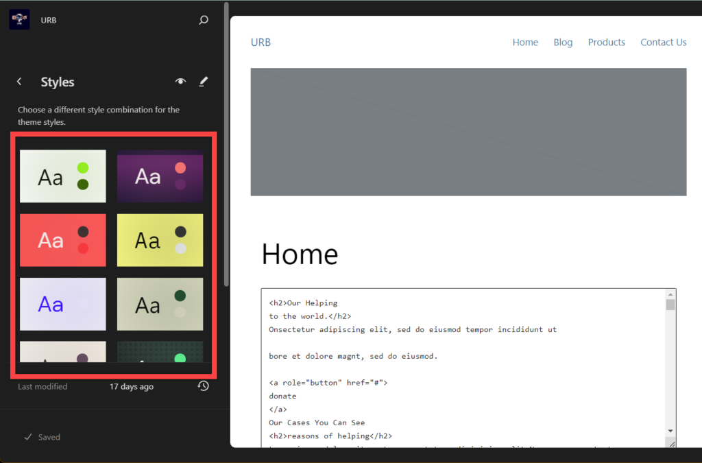702x463 pixels.
Task: Open the Home navigation link
Action: tap(525, 42)
